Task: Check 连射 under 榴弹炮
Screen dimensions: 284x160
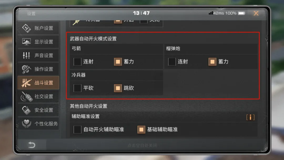Action: click(x=172, y=62)
